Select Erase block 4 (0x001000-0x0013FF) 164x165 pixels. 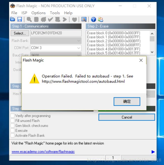pos(114,49)
